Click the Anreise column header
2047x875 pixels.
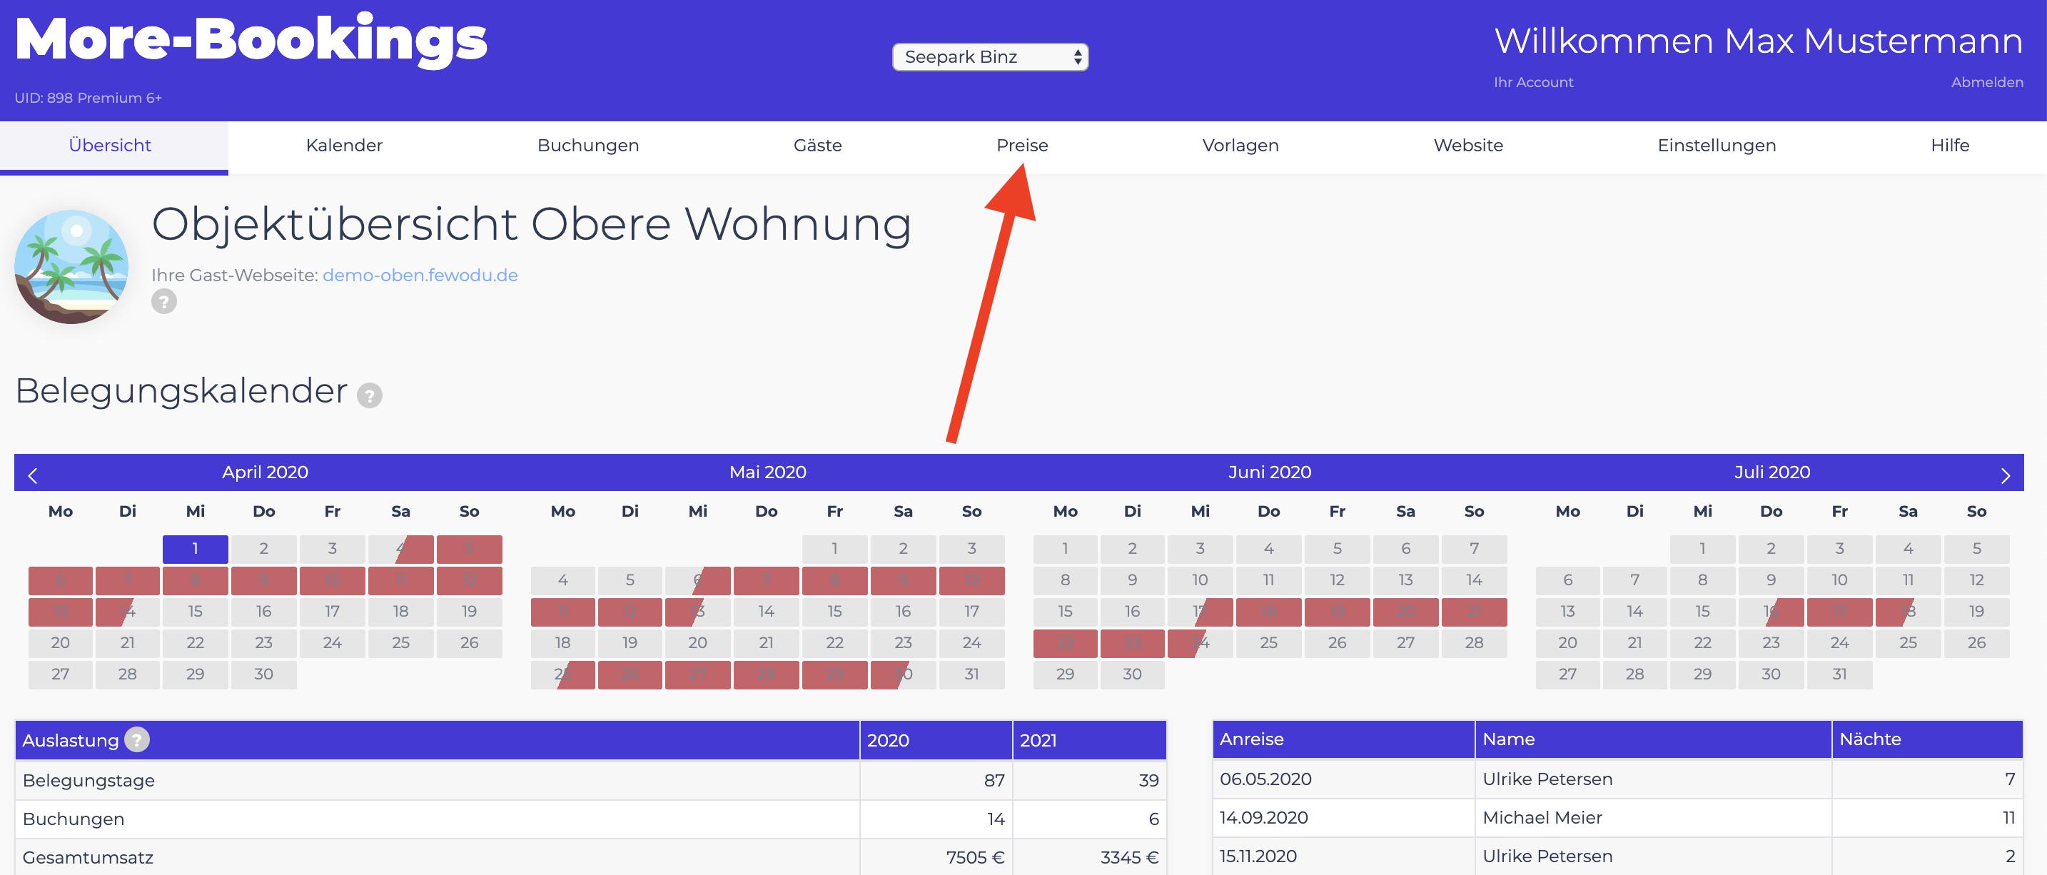click(x=1344, y=739)
